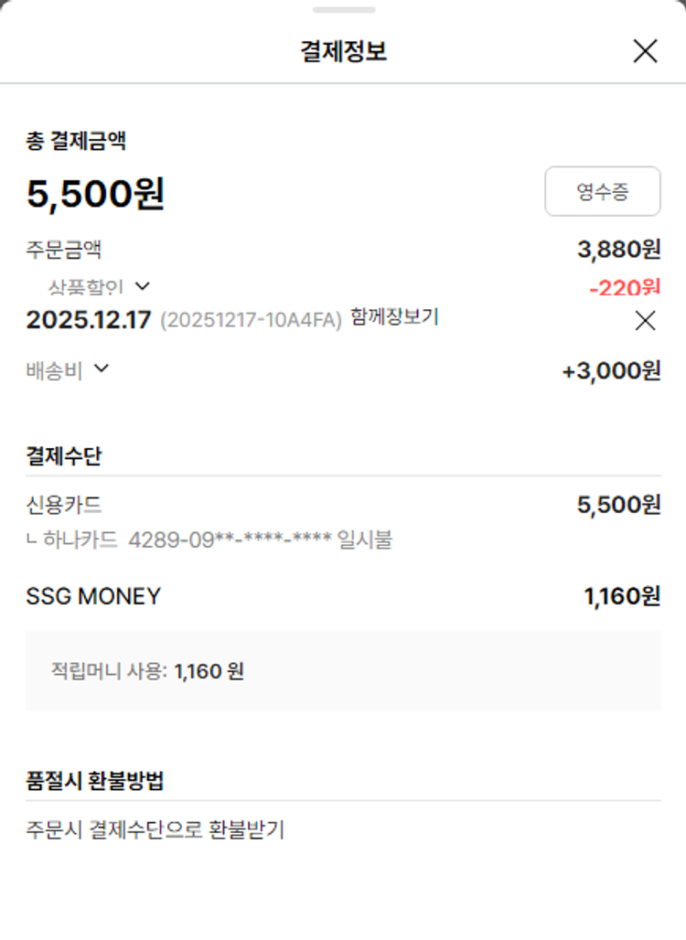Image resolution: width=686 pixels, height=940 pixels.
Task: Click the 2025.12.17 order date
Action: click(88, 320)
